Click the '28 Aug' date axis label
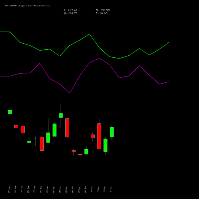 (x=41, y=189)
